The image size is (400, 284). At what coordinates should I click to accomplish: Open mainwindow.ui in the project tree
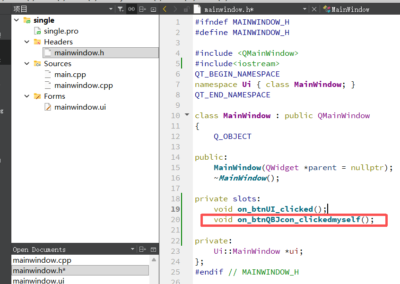click(80, 107)
